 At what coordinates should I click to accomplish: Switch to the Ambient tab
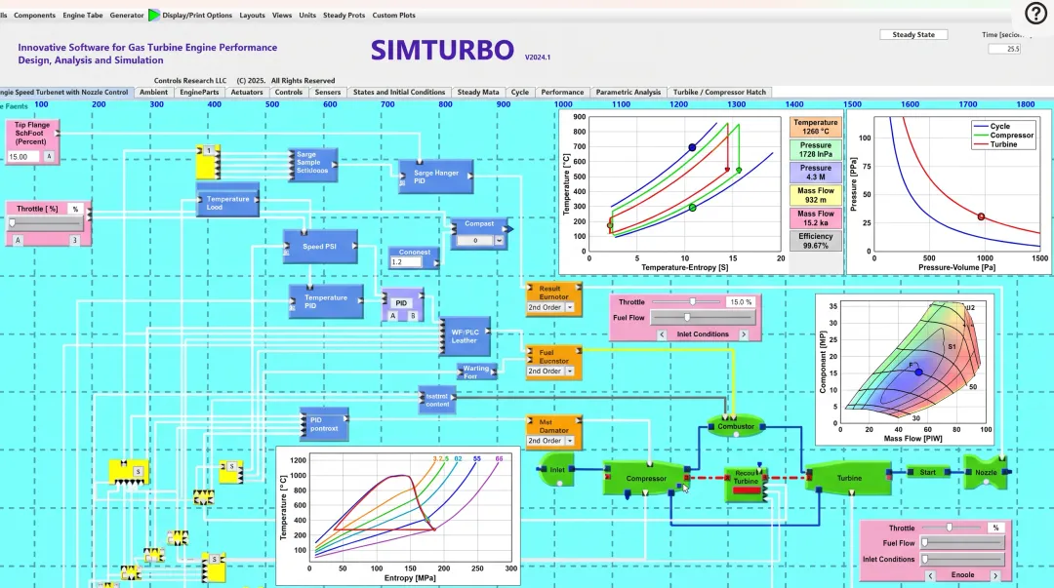click(154, 92)
